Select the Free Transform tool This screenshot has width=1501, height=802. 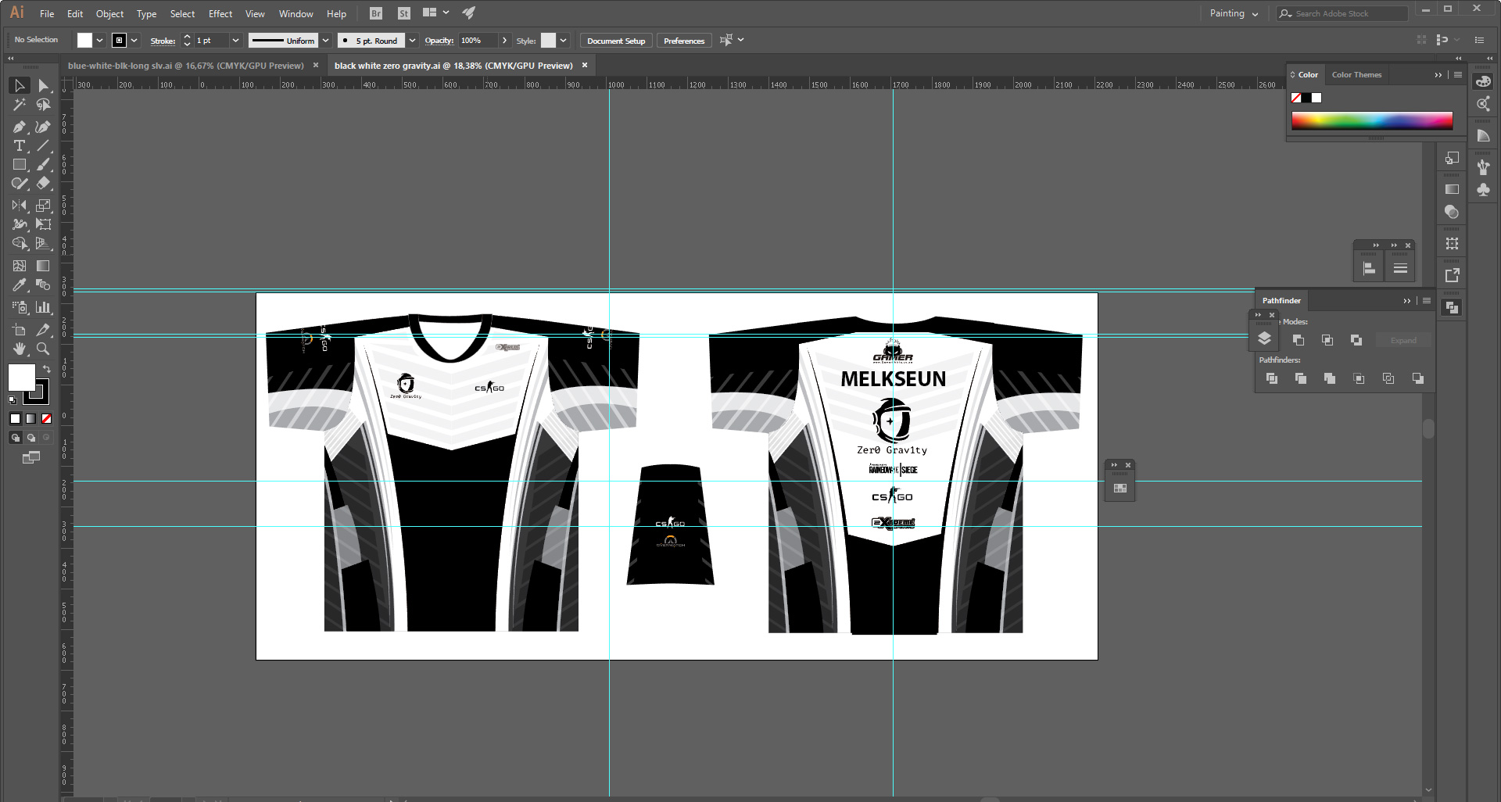point(43,224)
